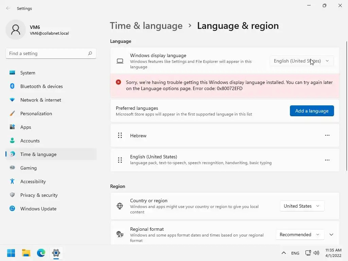Click the volume speaker tray icon
Screen dimensions: 348x261
point(316,253)
